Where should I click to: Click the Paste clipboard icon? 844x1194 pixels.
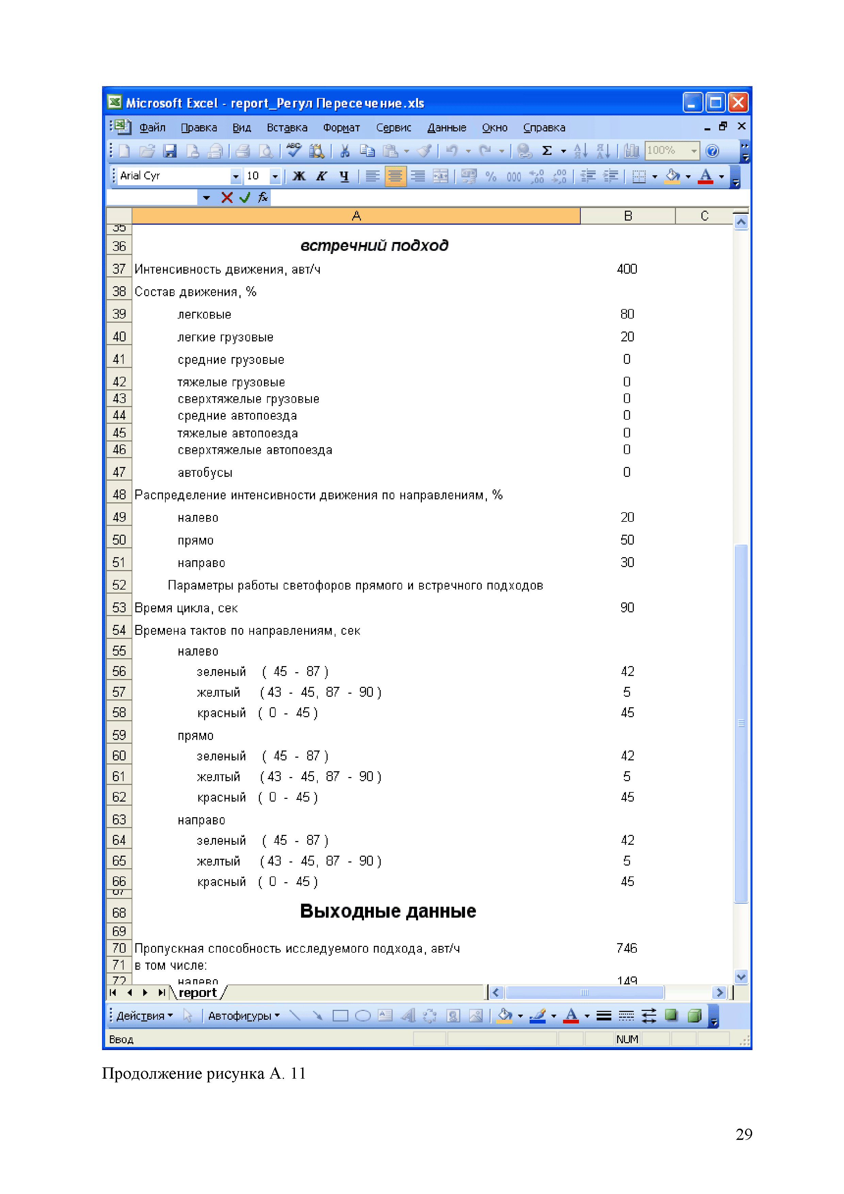tap(390, 151)
